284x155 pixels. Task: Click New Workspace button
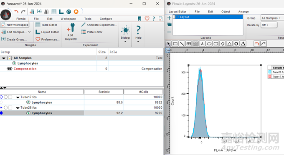15,25
